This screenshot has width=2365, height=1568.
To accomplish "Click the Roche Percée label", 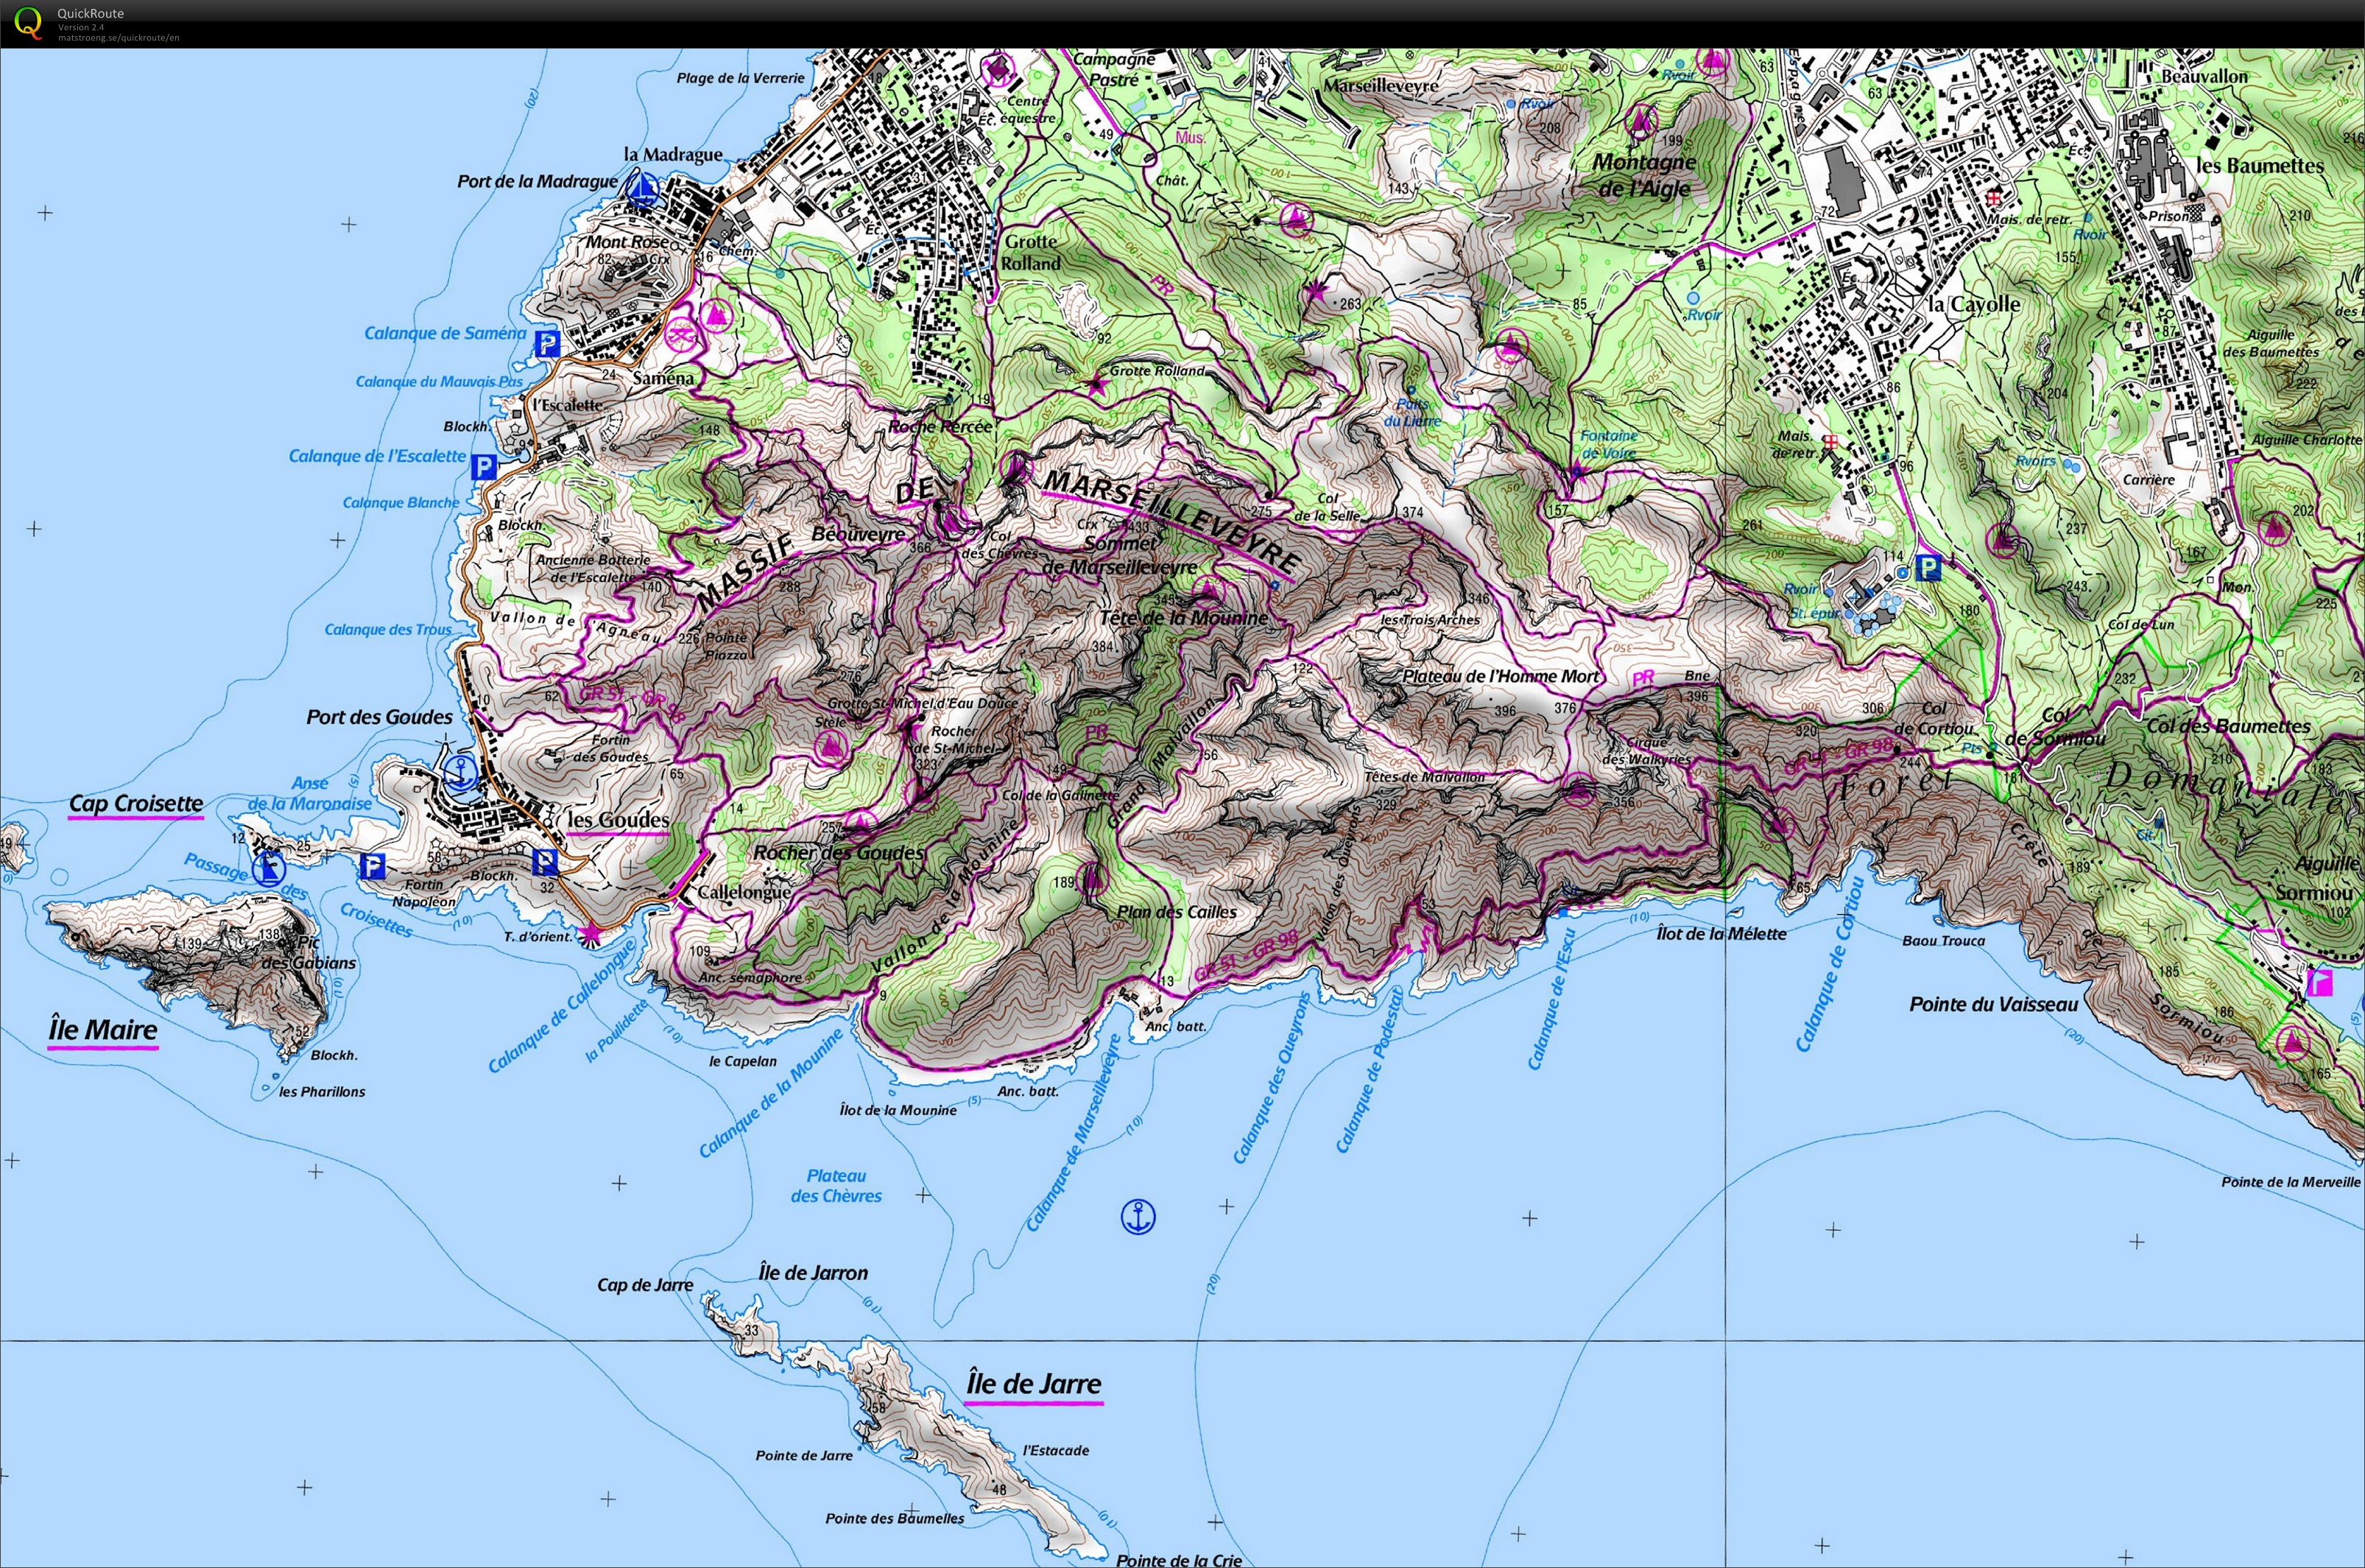I will coord(940,427).
